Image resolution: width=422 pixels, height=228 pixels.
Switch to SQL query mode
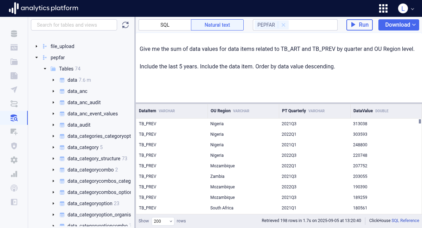point(165,25)
